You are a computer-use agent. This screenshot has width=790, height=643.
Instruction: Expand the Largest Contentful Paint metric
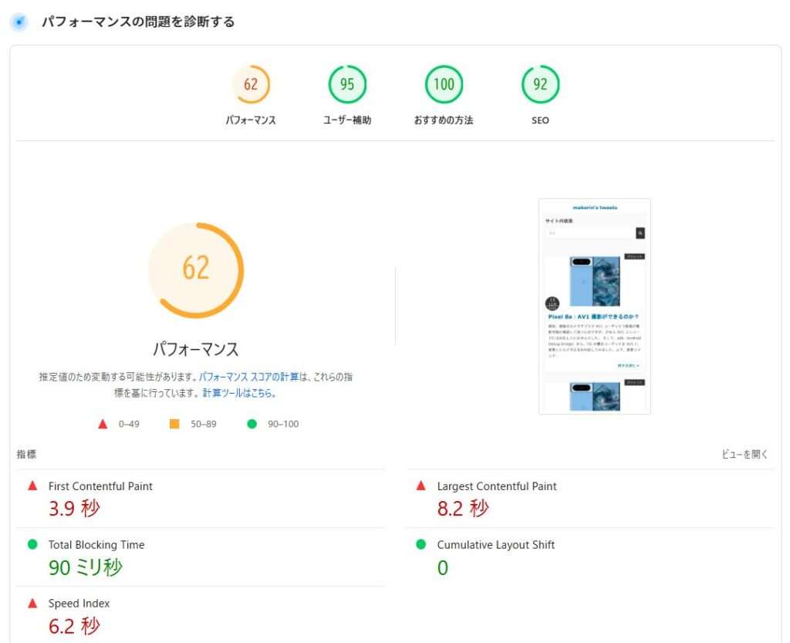tap(496, 486)
